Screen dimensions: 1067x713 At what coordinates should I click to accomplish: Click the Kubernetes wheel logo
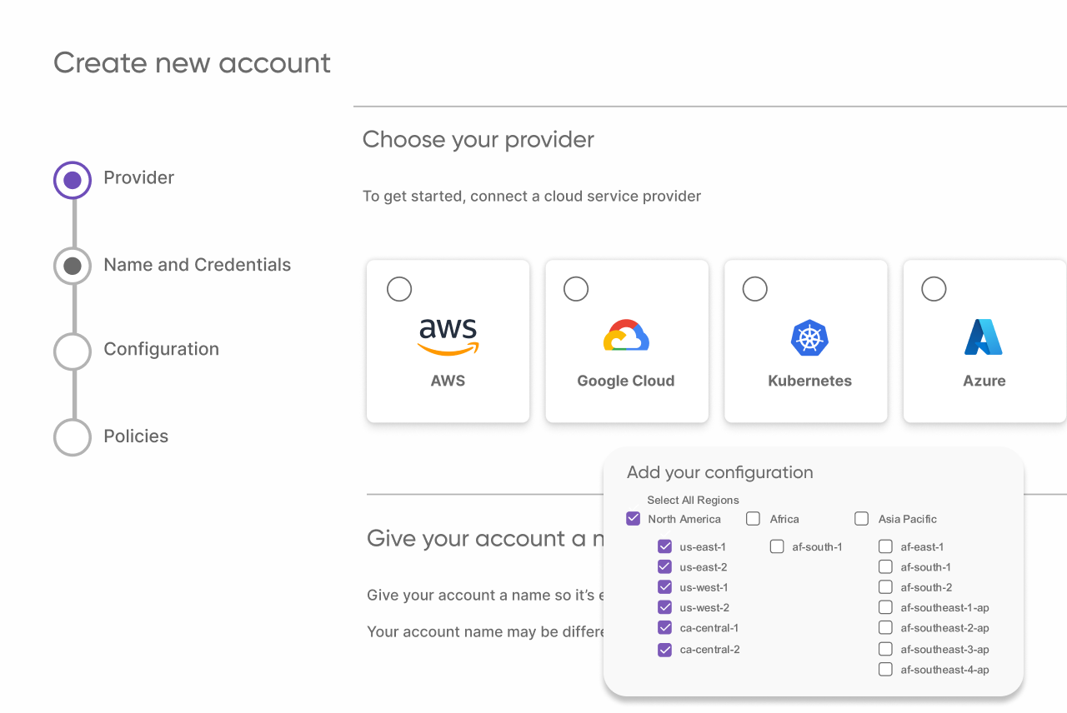point(809,338)
